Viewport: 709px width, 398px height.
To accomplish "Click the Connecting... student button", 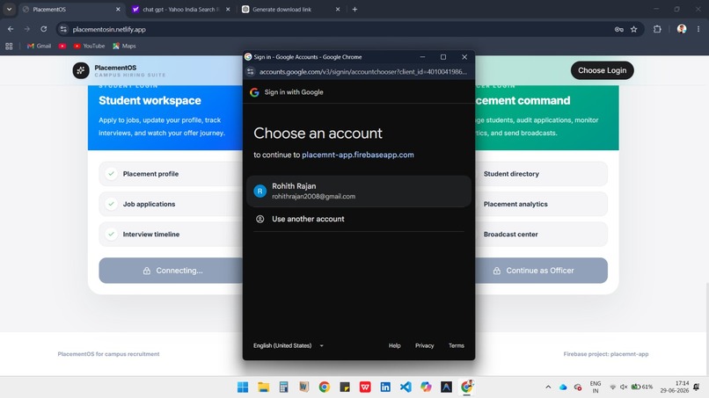I will click(x=171, y=271).
